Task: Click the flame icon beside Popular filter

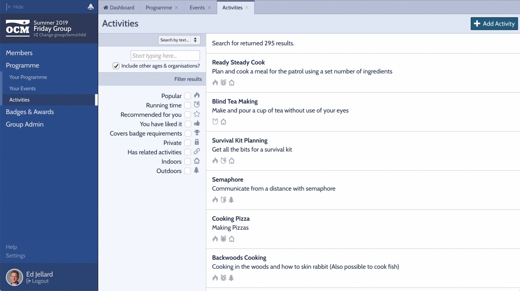Action: (x=197, y=95)
